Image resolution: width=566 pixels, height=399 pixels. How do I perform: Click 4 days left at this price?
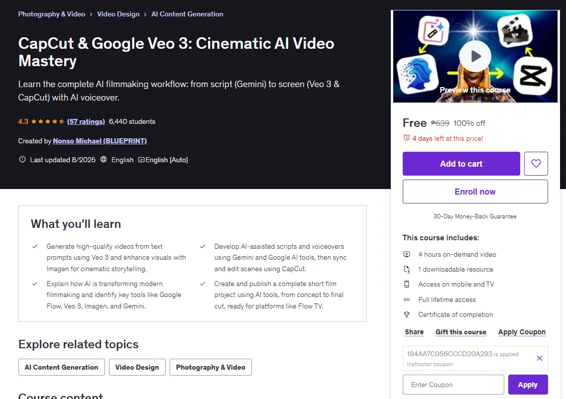448,138
